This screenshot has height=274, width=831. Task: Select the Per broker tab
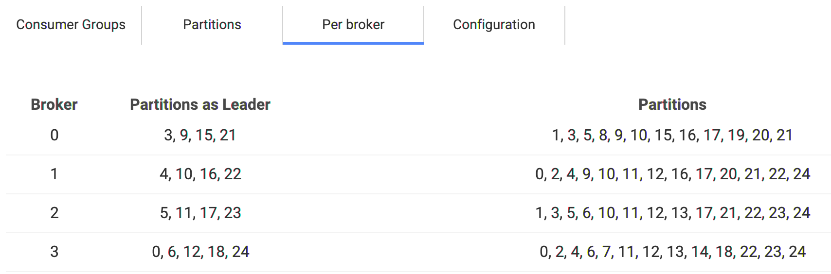[353, 25]
